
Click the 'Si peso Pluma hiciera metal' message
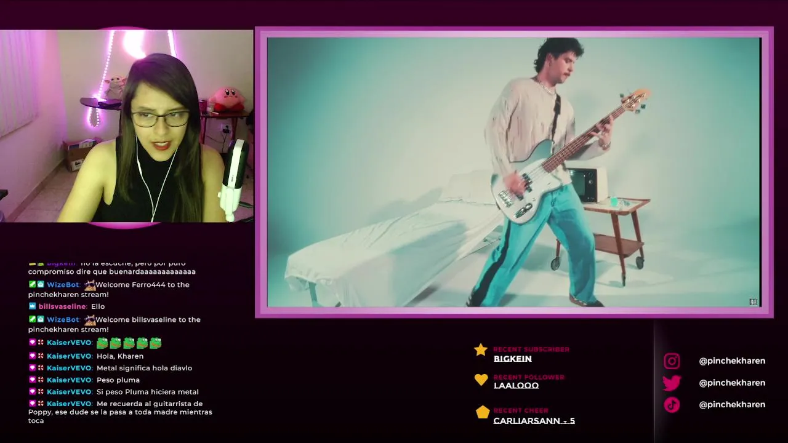(x=147, y=392)
